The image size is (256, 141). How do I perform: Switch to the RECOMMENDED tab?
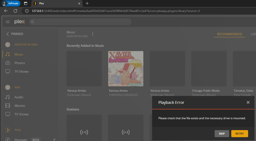point(229,34)
